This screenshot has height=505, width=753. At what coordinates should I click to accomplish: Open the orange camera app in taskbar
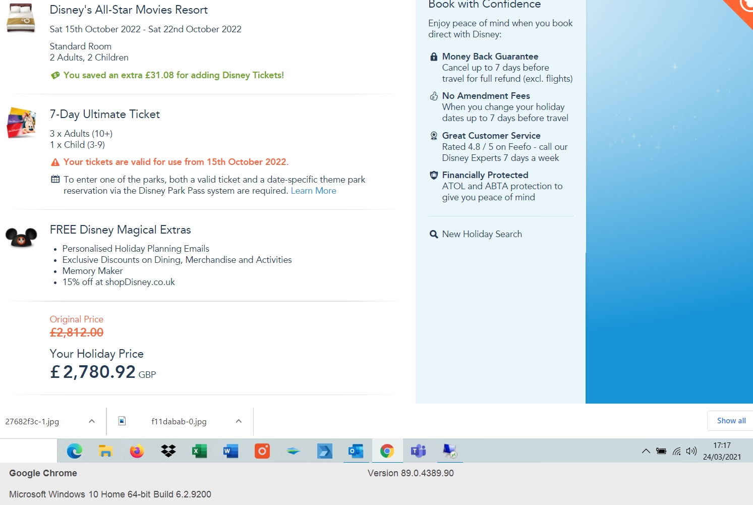[262, 451]
